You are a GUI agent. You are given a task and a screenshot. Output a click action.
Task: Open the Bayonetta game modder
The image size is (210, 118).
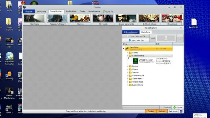pyautogui.click(x=103, y=19)
